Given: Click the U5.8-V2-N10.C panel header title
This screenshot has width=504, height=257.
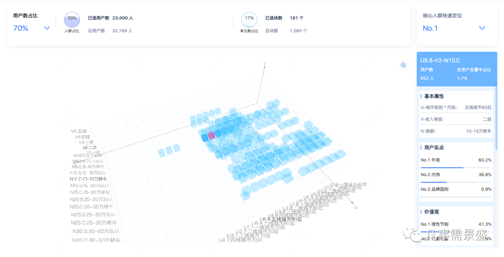Looking at the screenshot, I should pos(440,61).
